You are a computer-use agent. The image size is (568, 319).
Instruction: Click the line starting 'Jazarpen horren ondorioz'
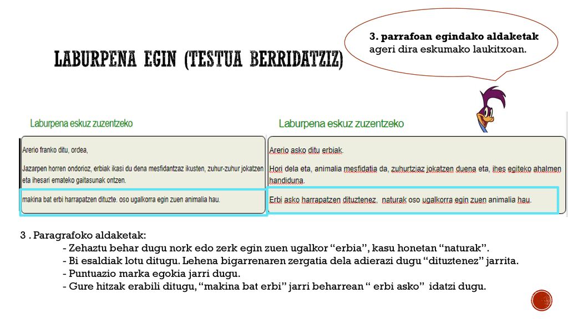click(143, 168)
